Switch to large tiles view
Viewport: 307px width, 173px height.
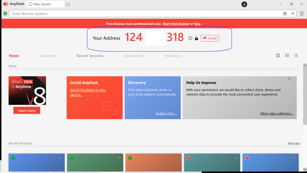(278, 55)
